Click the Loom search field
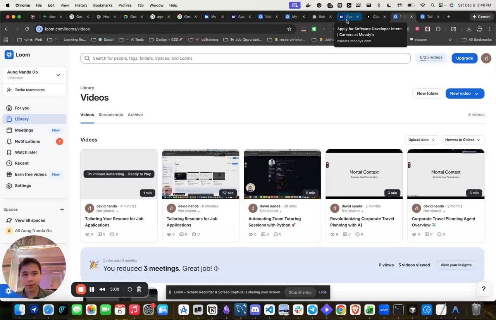The height and width of the screenshot is (320, 496). pyautogui.click(x=245, y=58)
